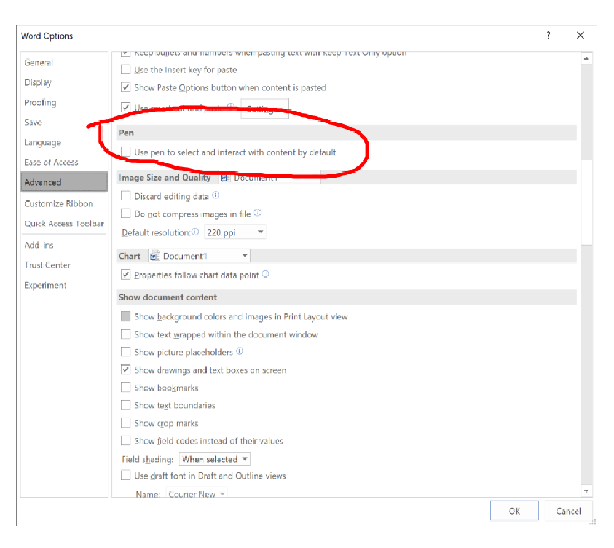
Task: Click the vertical scrollbar thumb
Action: [586, 202]
